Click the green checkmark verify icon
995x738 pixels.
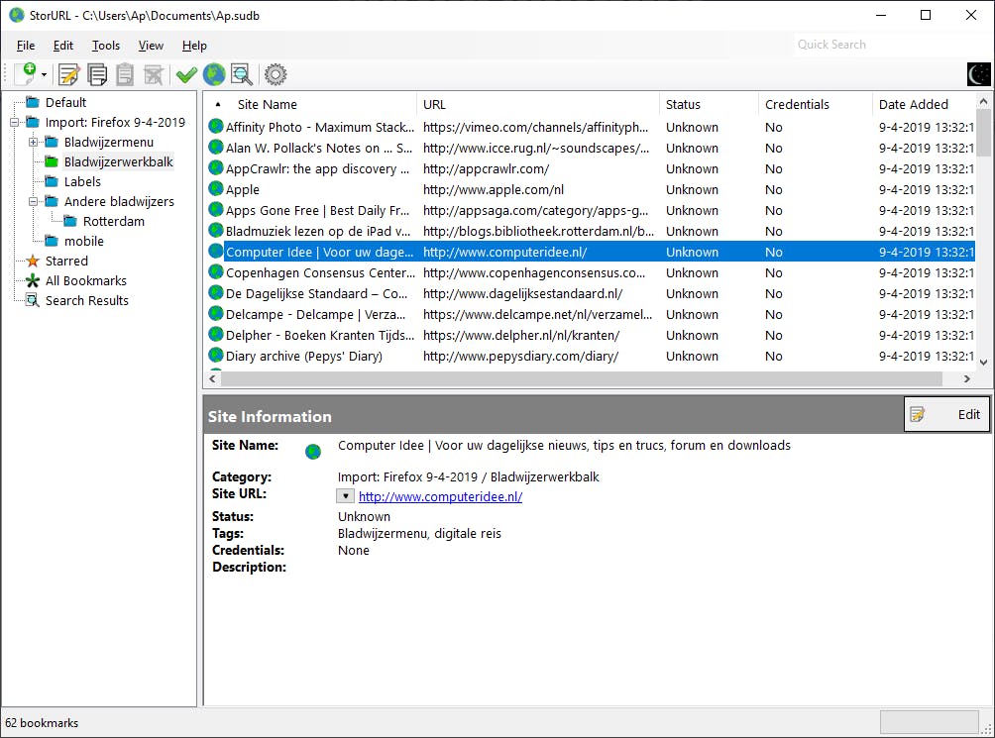click(x=185, y=74)
